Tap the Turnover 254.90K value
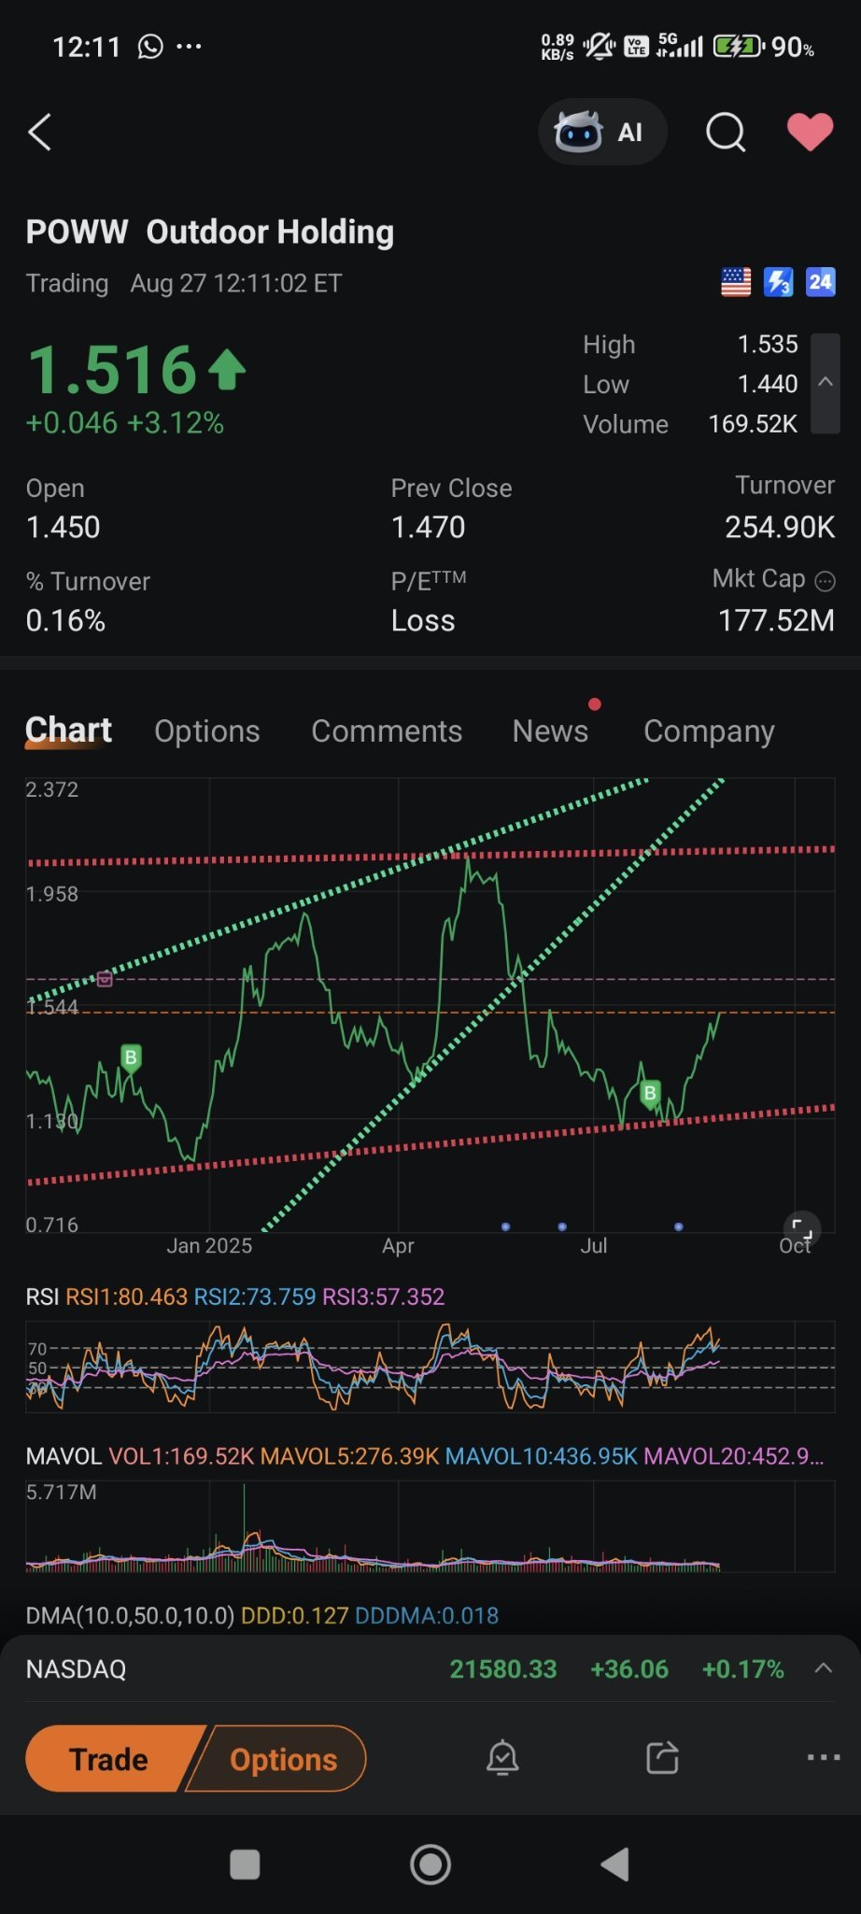The image size is (861, 1914). tap(780, 527)
